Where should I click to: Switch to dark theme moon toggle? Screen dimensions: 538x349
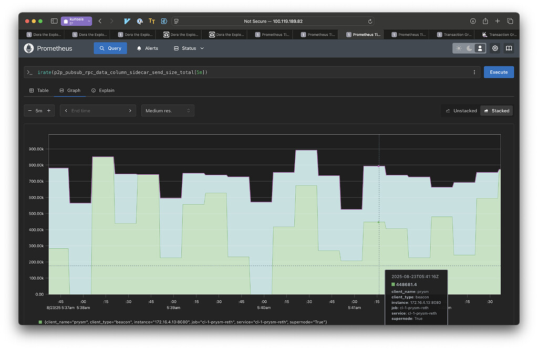(x=469, y=48)
